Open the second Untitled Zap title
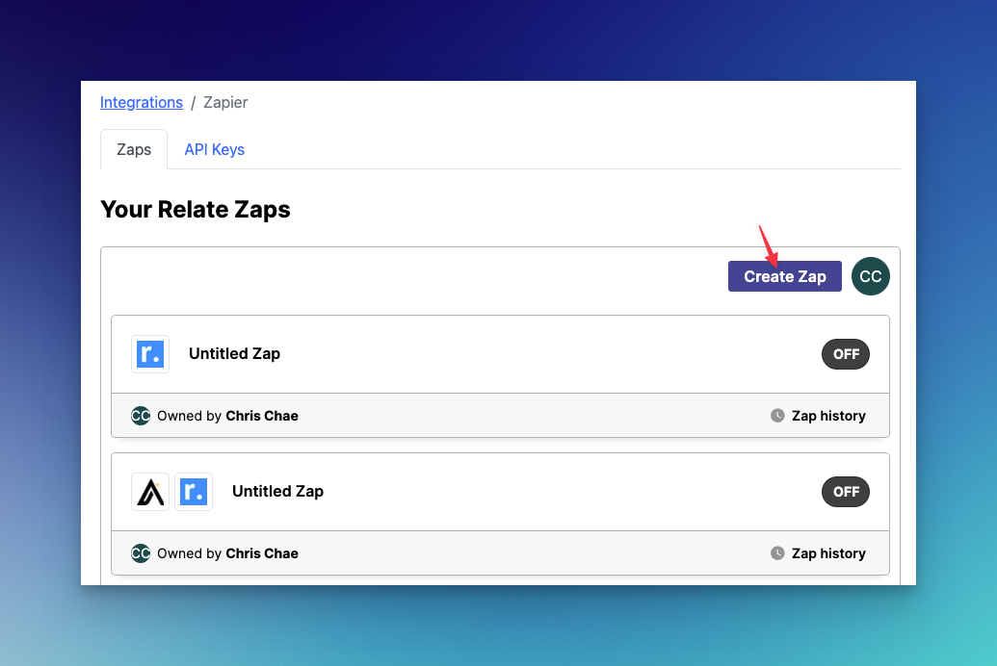This screenshot has height=666, width=997. [x=277, y=492]
